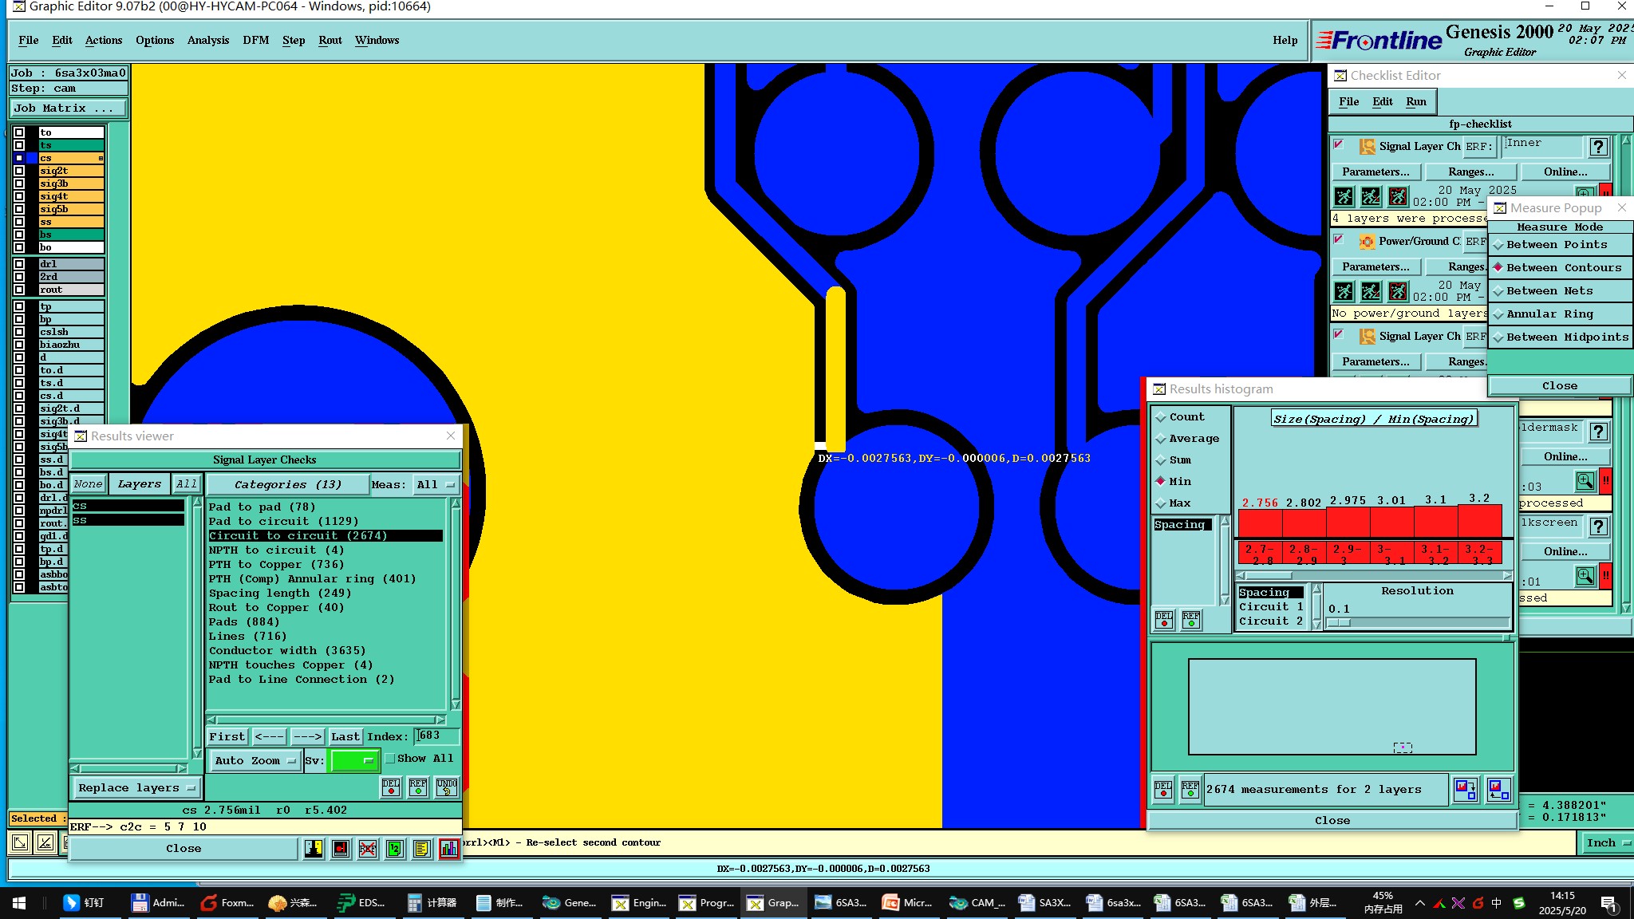Open the Analysis menu
This screenshot has width=1634, height=919.
point(207,41)
